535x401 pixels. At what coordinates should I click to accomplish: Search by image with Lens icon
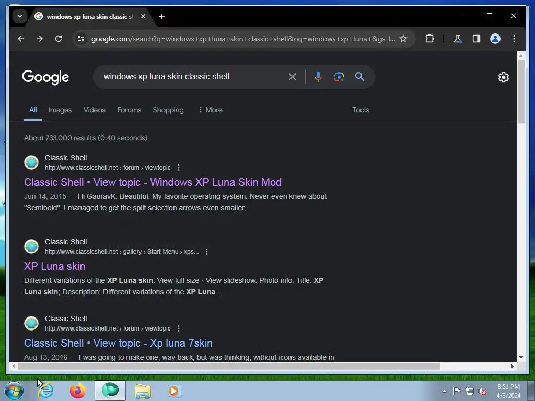click(339, 77)
